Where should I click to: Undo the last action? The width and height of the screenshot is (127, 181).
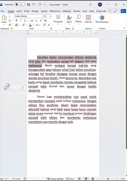click(33, 5)
